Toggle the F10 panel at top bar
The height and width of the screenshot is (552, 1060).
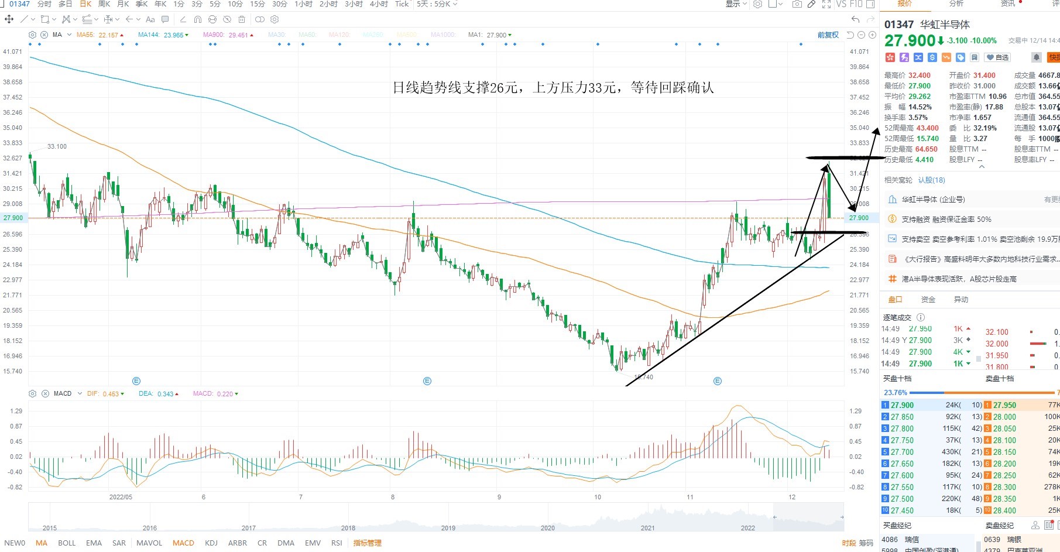click(856, 4)
